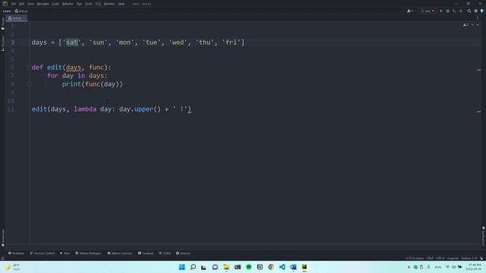486x273 pixels.
Task: Click the 4 spaces indent status
Action: click(x=453, y=258)
